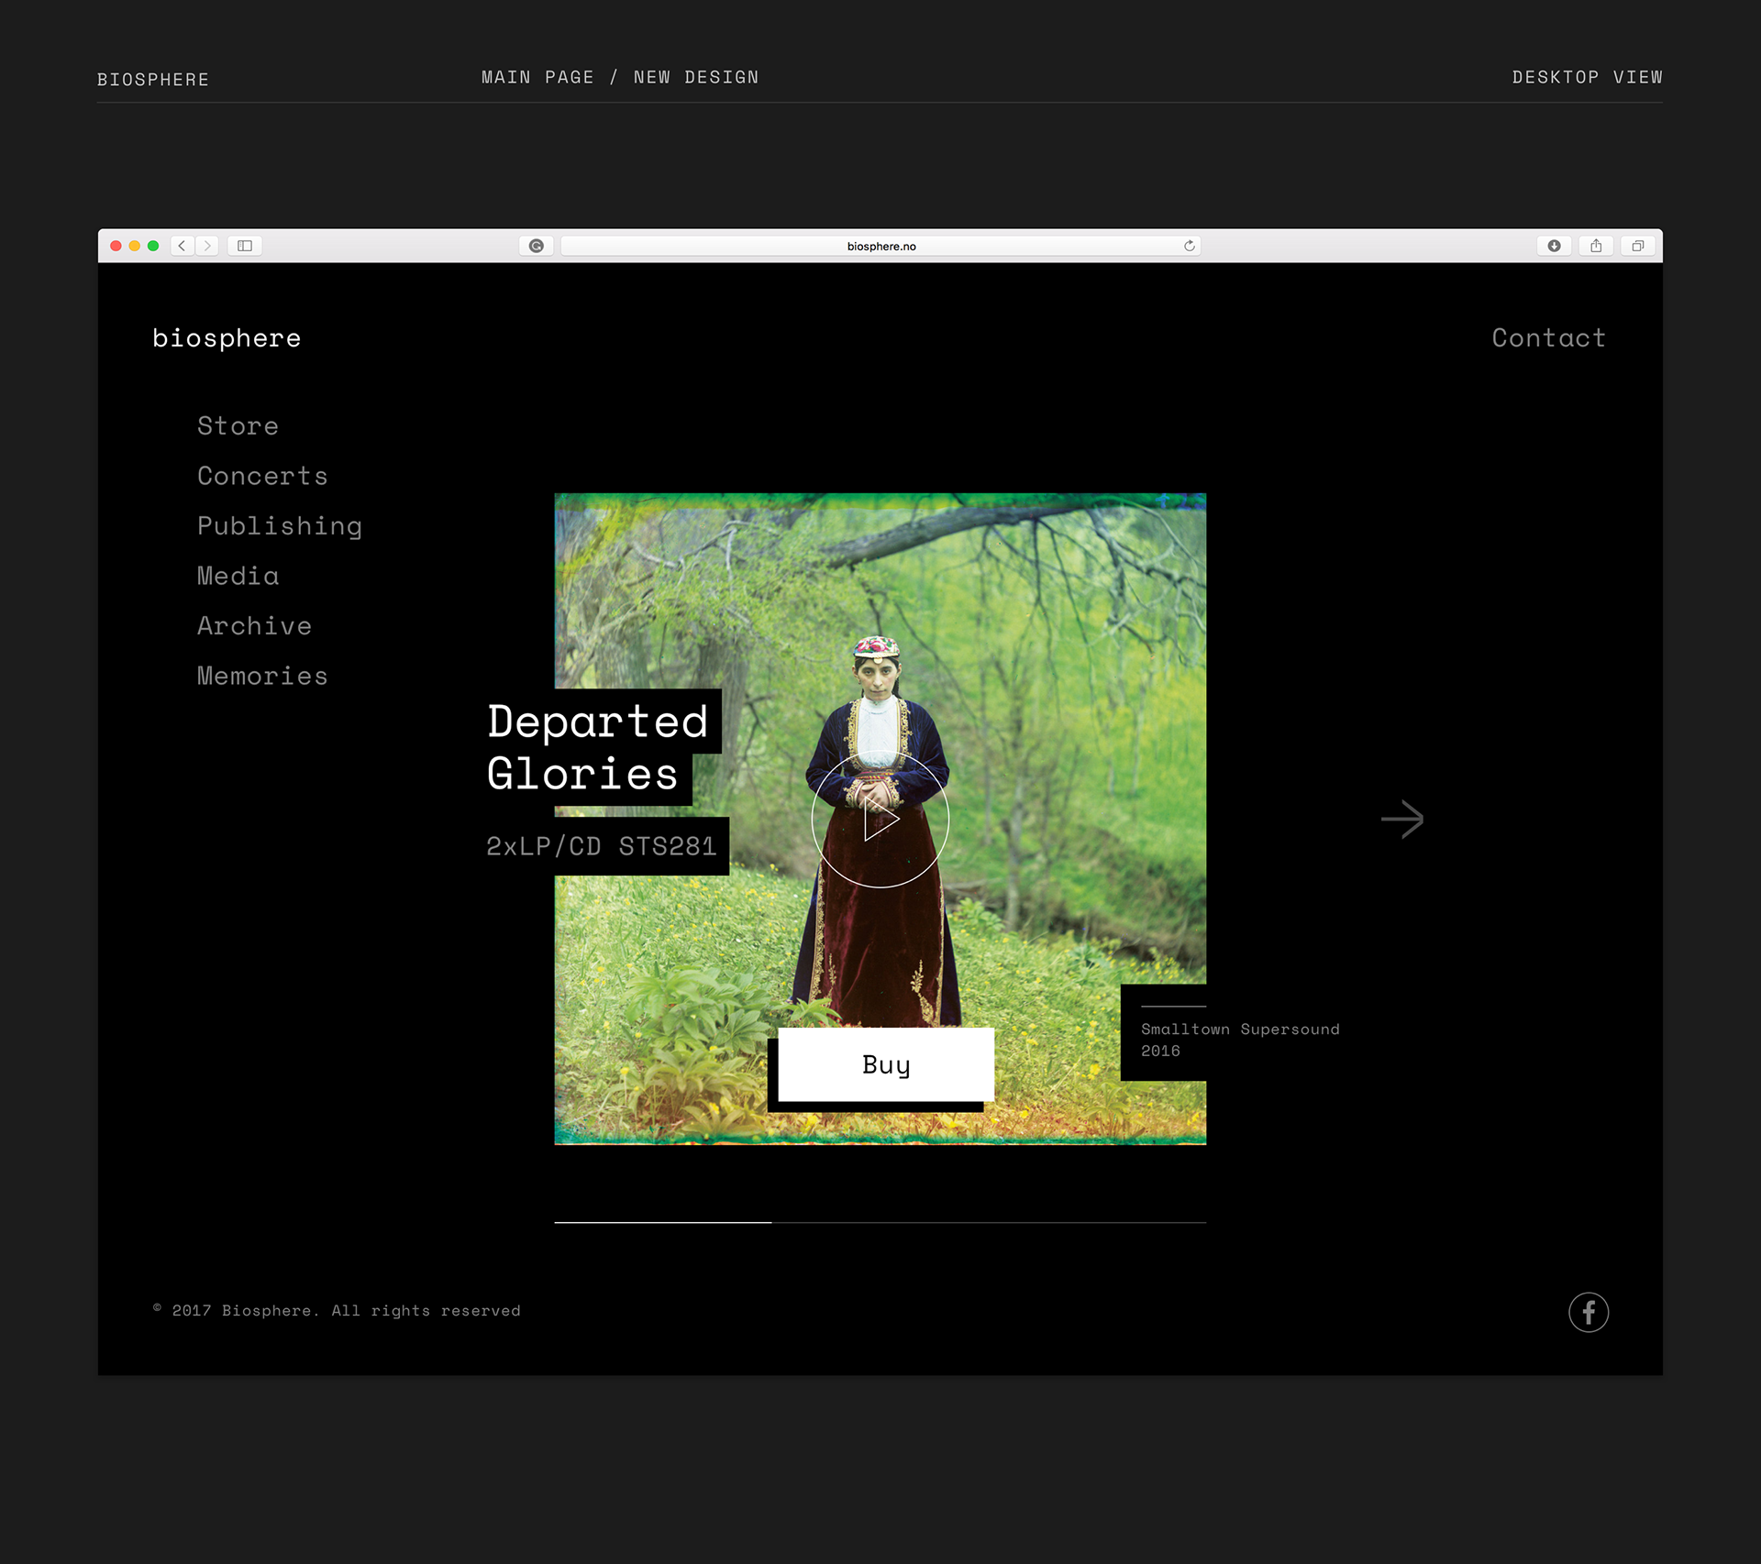Click the biosphere.no address bar

(880, 246)
